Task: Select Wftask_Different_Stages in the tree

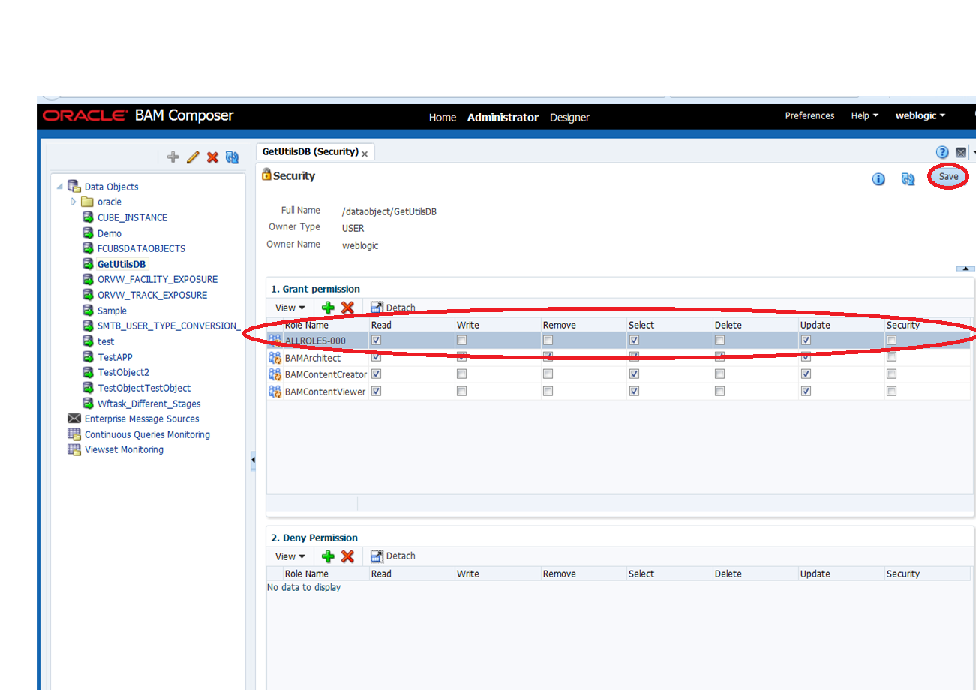Action: click(149, 403)
